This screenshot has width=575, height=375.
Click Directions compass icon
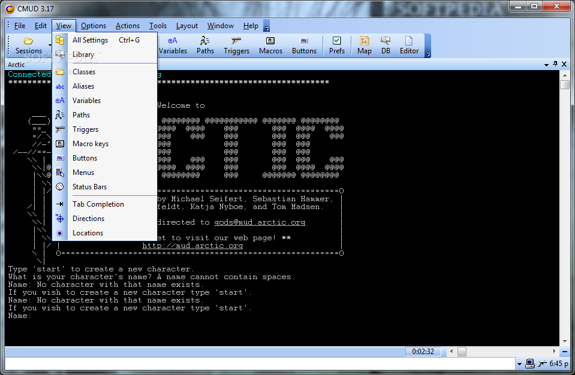click(x=60, y=219)
